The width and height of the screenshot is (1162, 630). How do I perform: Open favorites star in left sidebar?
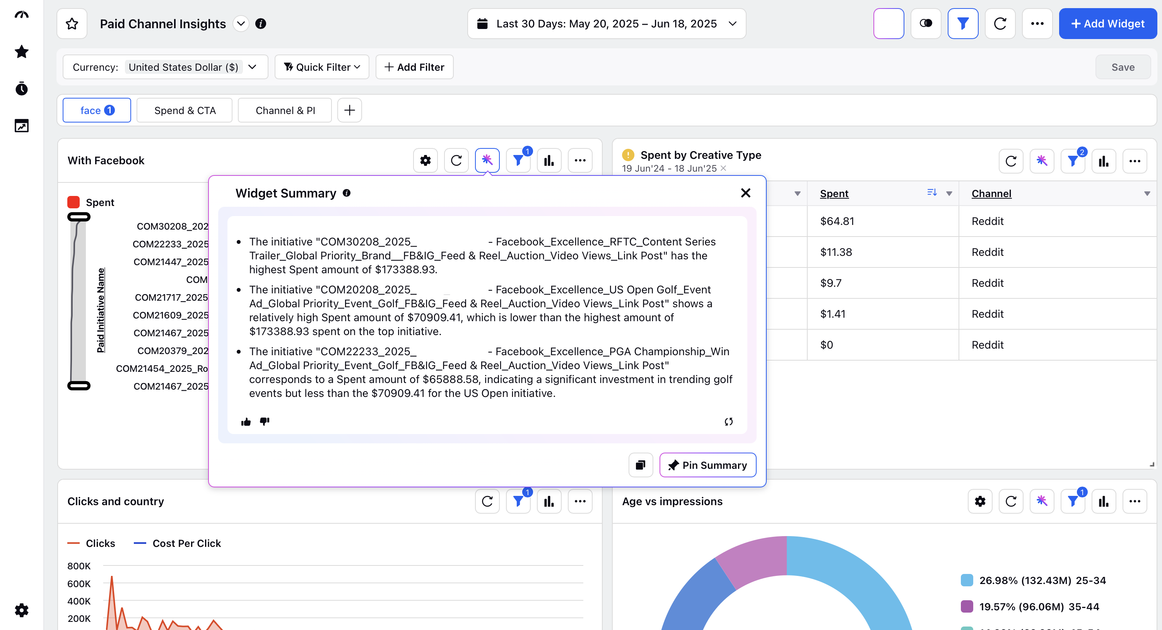pos(22,52)
